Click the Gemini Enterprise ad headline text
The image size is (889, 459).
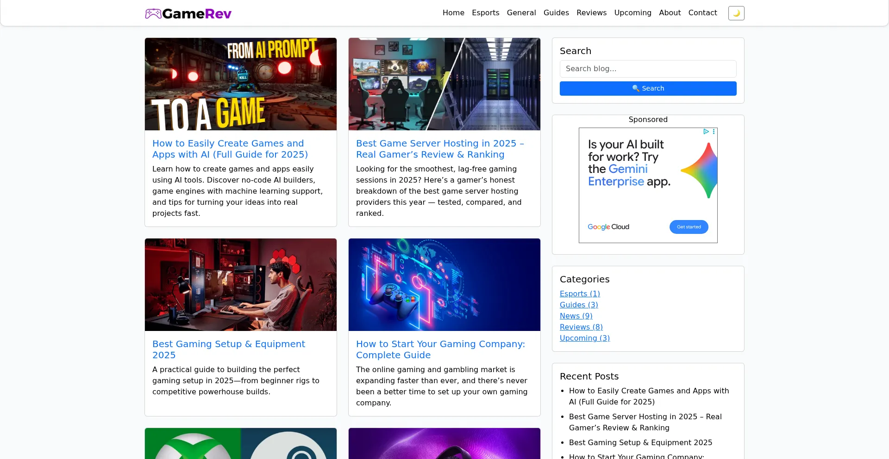pyautogui.click(x=629, y=163)
